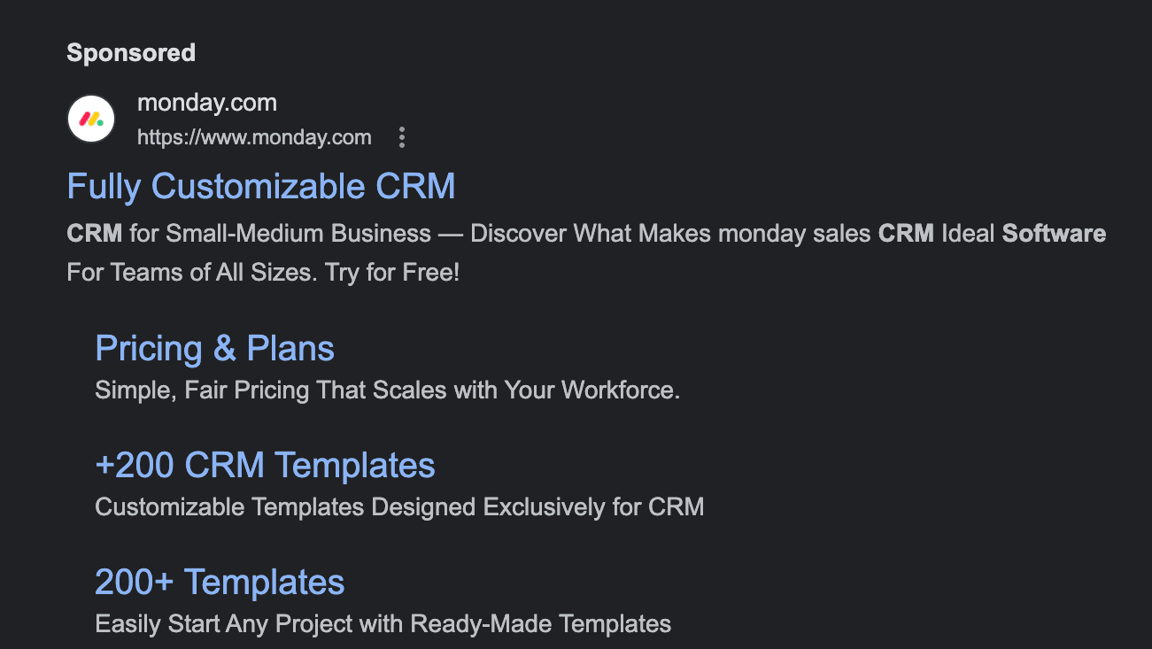The image size is (1152, 649).
Task: Click the Try for Free text
Action: [x=393, y=272]
